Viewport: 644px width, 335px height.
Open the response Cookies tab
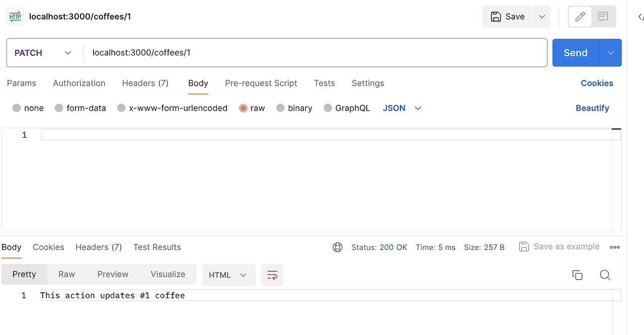click(48, 247)
